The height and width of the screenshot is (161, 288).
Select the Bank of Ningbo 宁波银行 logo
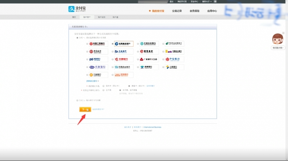[x=98, y=75]
